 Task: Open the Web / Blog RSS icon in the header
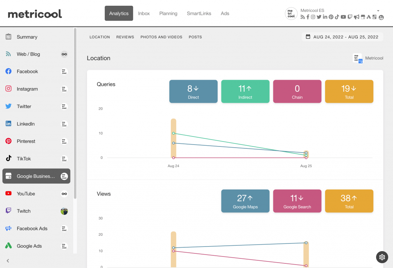coord(302,17)
